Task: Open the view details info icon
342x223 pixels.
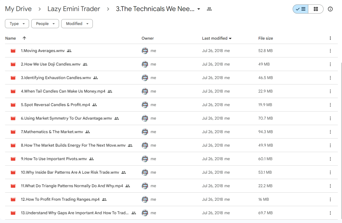Action: pos(330,9)
